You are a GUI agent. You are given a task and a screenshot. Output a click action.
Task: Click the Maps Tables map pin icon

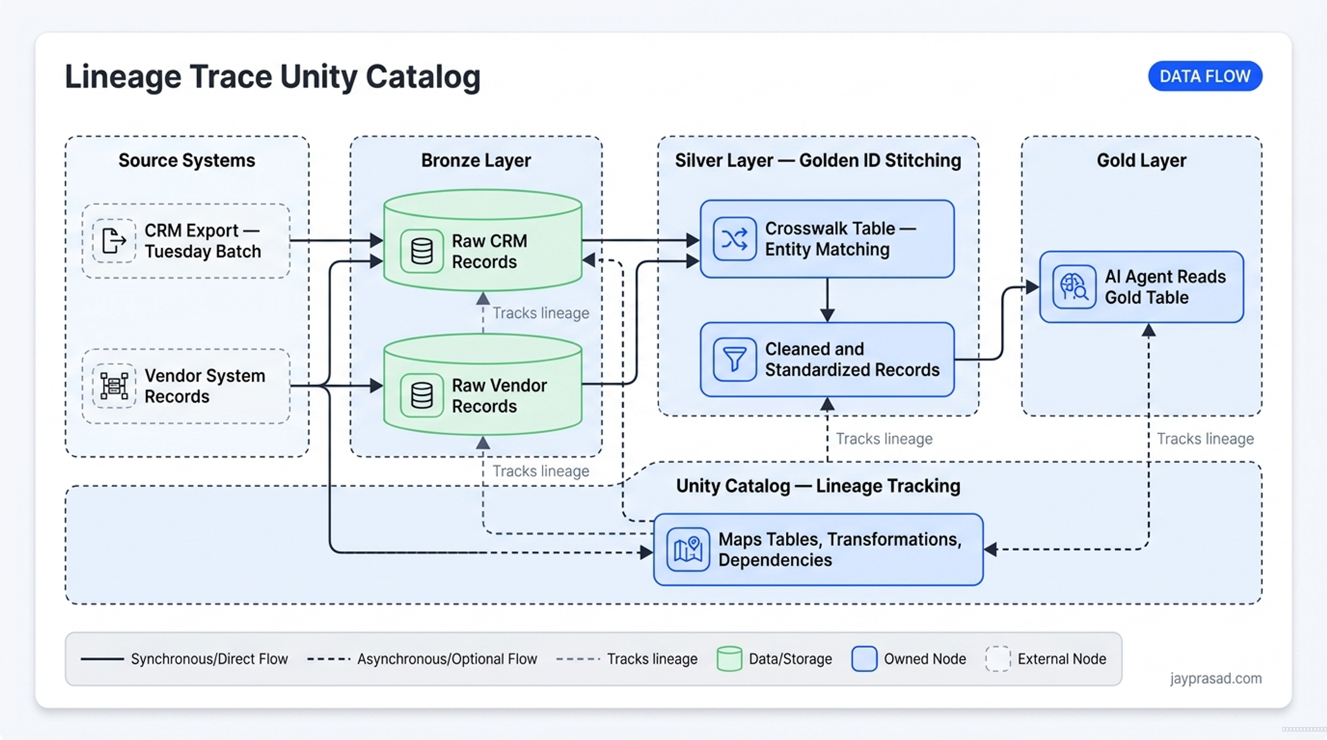[688, 550]
